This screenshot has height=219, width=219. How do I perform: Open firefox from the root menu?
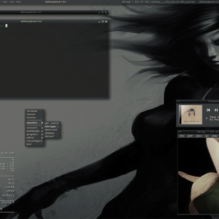pos(34,118)
